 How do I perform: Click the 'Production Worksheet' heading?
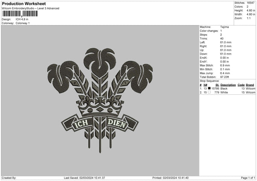click(24, 3)
